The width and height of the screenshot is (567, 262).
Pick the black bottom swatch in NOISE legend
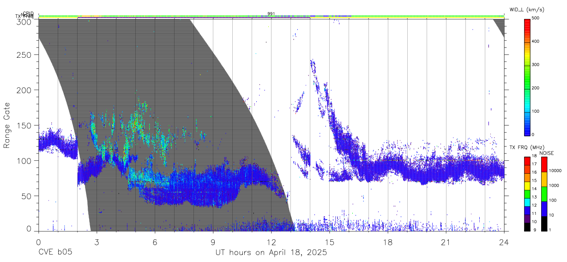[x=544, y=224]
